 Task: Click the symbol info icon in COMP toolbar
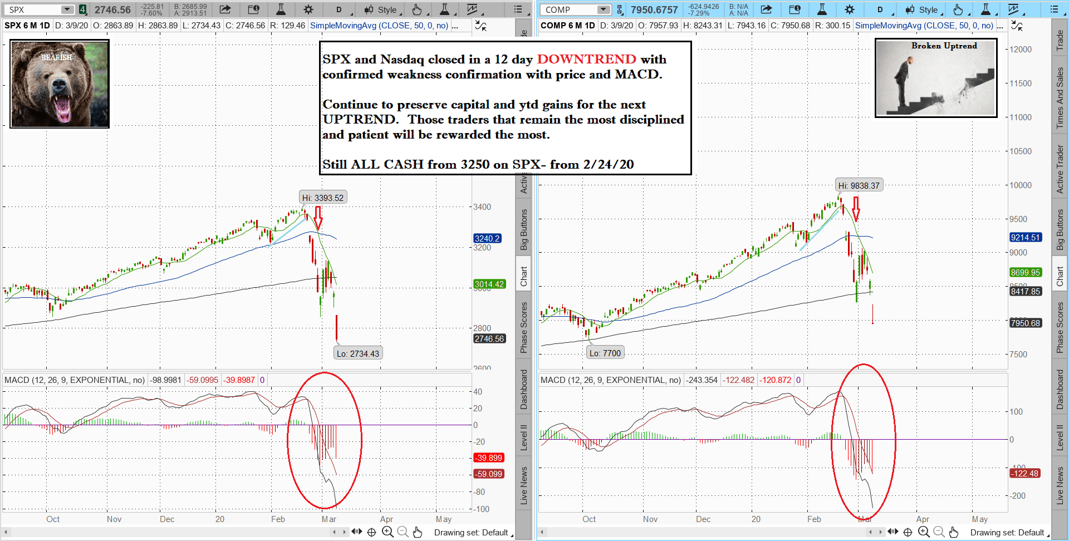(795, 9)
